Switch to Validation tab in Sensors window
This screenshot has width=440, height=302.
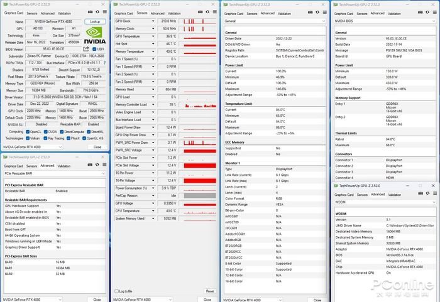point(174,13)
